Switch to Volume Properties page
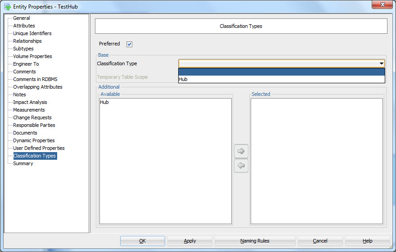The width and height of the screenshot is (396, 252). tap(32, 56)
